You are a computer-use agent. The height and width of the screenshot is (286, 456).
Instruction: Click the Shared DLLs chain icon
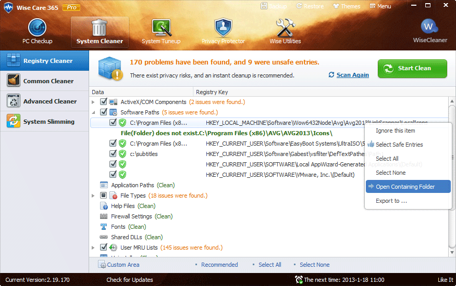[104, 237]
